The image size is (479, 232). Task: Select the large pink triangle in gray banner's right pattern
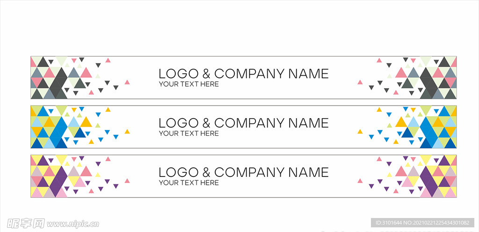pyautogui.click(x=401, y=73)
